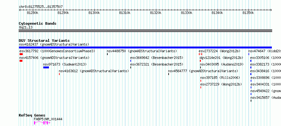Open nsv971673 (Sudmant2013) label
The image size is (281, 126).
tap(65, 64)
